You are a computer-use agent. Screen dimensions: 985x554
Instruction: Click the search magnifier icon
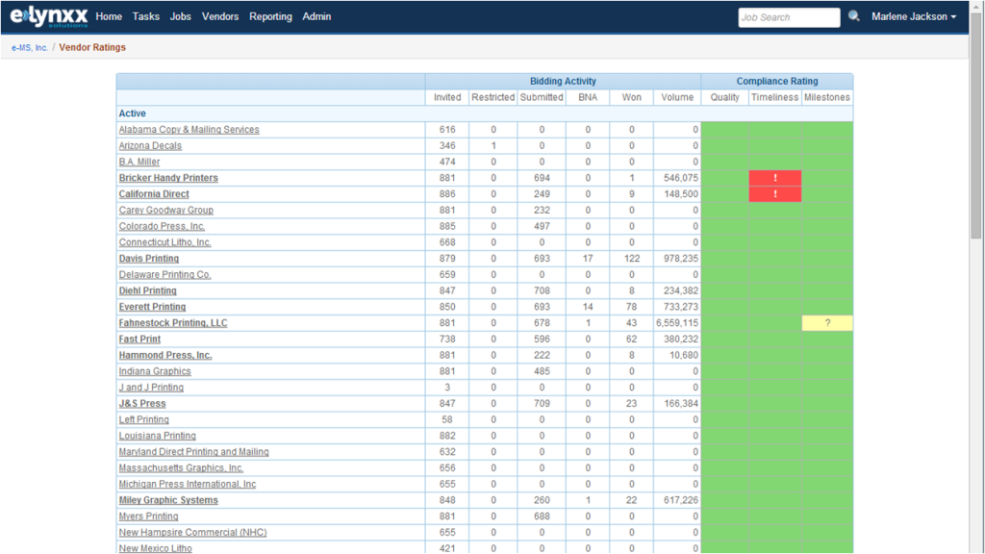(x=854, y=17)
